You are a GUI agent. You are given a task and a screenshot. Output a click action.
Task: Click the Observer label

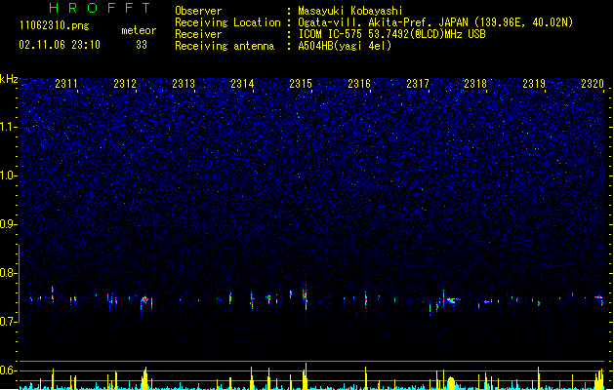tap(198, 11)
